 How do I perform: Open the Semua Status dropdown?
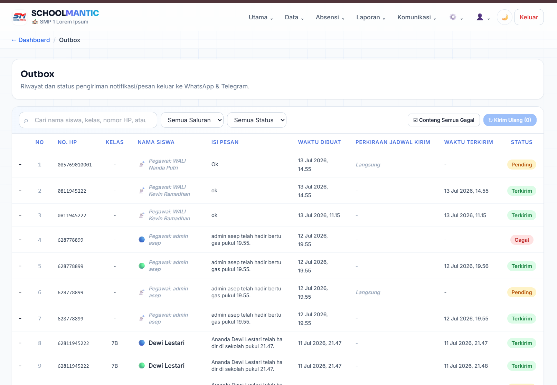click(x=257, y=120)
